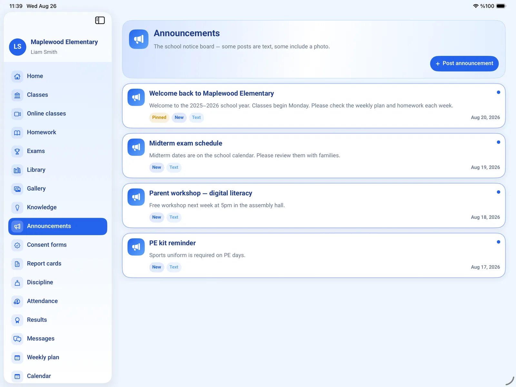Open Calendar from the sidebar

[x=58, y=376]
